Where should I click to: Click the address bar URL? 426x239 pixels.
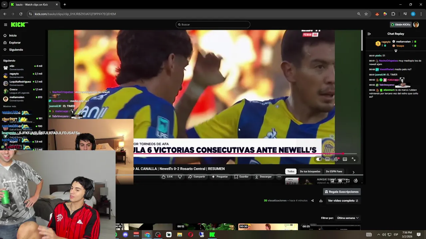click(75, 14)
